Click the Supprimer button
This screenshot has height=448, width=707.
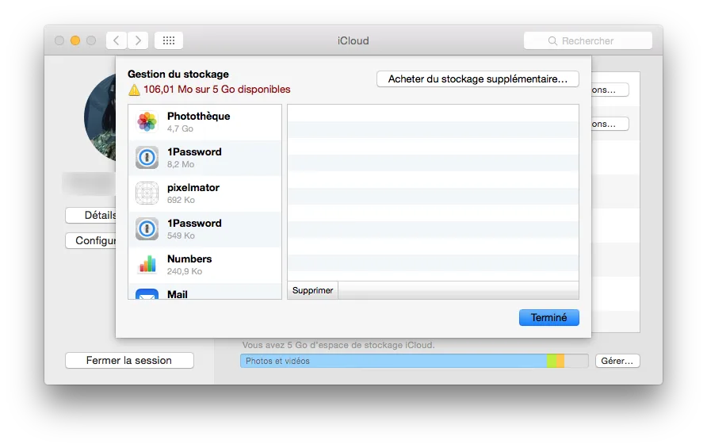(x=312, y=290)
